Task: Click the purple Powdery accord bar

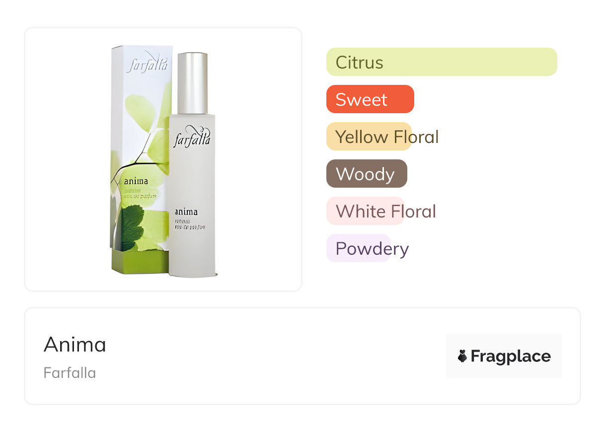Action: pos(358,248)
